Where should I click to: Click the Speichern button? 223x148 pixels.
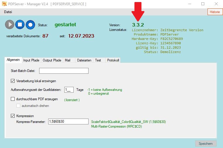(206, 144)
